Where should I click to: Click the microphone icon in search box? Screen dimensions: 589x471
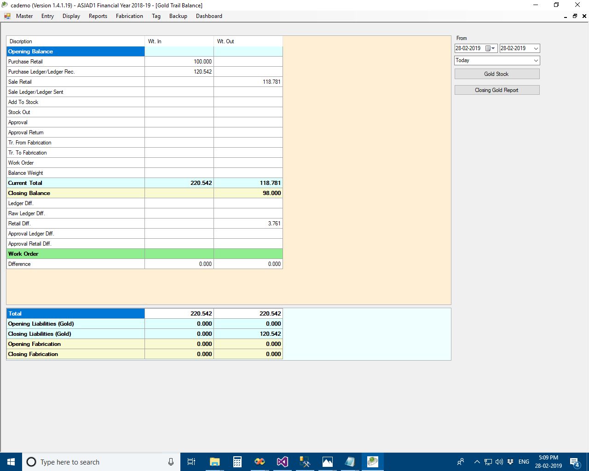pyautogui.click(x=171, y=462)
